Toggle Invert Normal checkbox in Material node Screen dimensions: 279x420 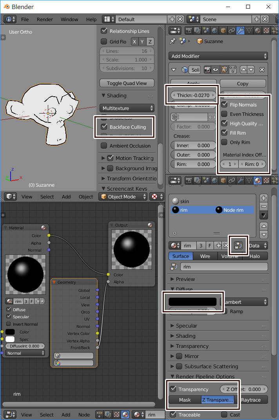9,324
